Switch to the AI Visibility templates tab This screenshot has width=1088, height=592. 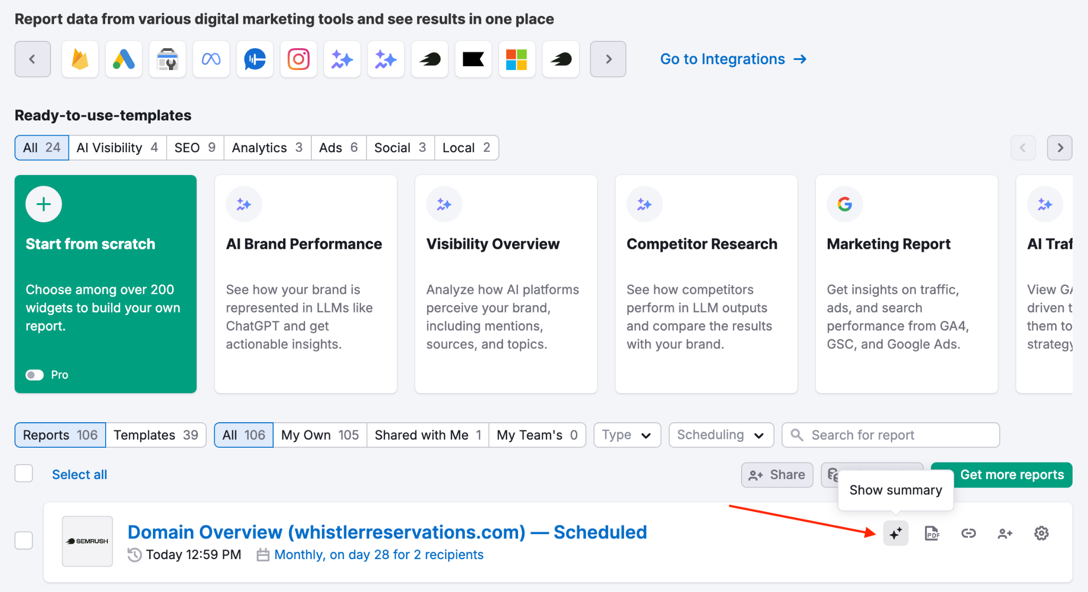[117, 147]
